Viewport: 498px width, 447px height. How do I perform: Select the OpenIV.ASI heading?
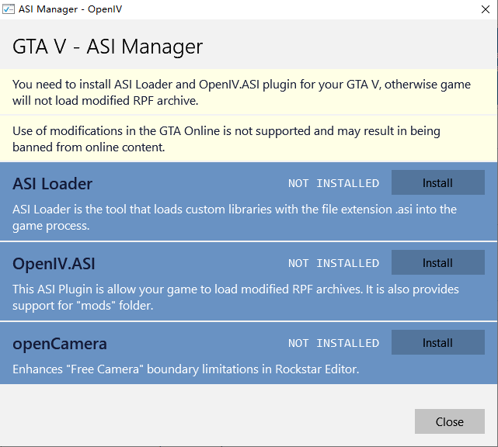[54, 264]
